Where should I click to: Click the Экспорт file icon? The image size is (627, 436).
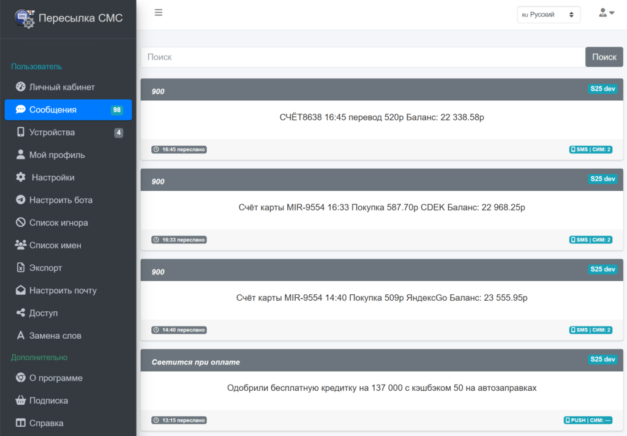(x=21, y=268)
